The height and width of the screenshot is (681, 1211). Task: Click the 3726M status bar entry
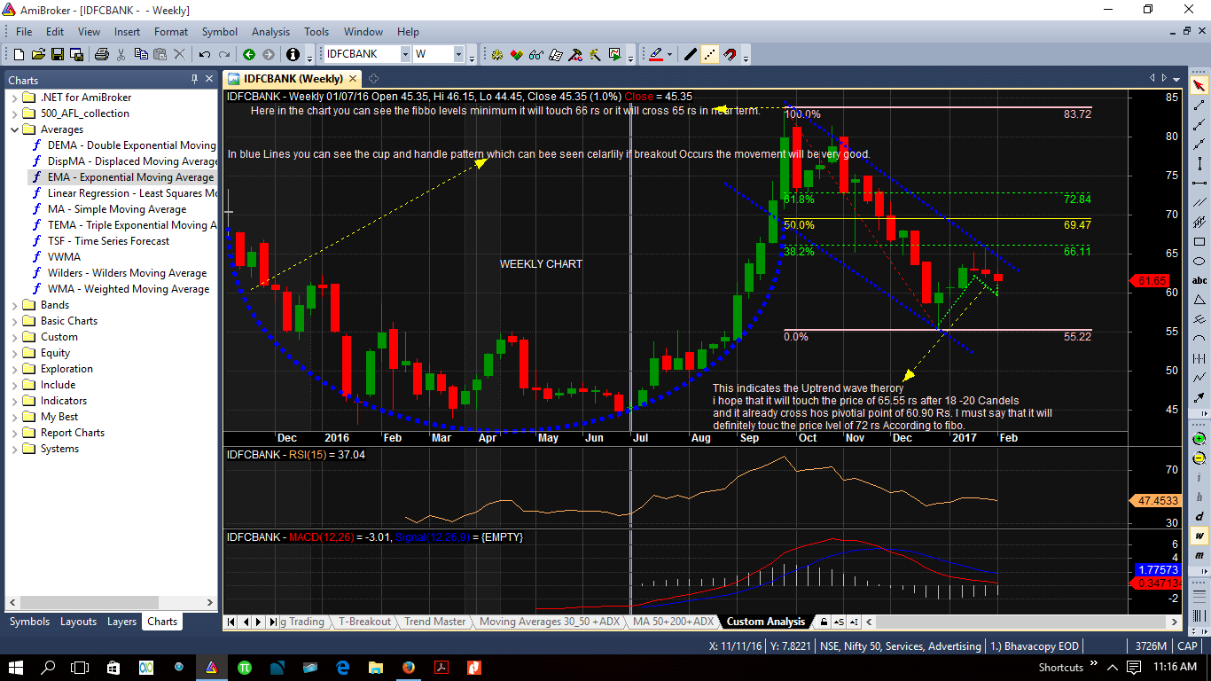tap(1149, 646)
